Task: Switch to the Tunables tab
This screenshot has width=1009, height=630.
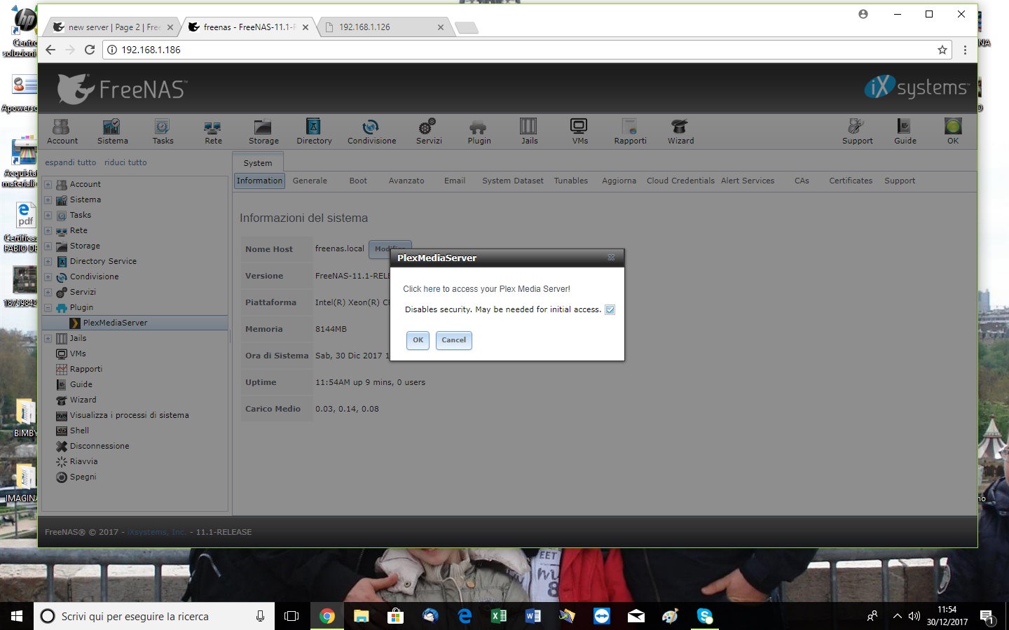Action: click(571, 181)
